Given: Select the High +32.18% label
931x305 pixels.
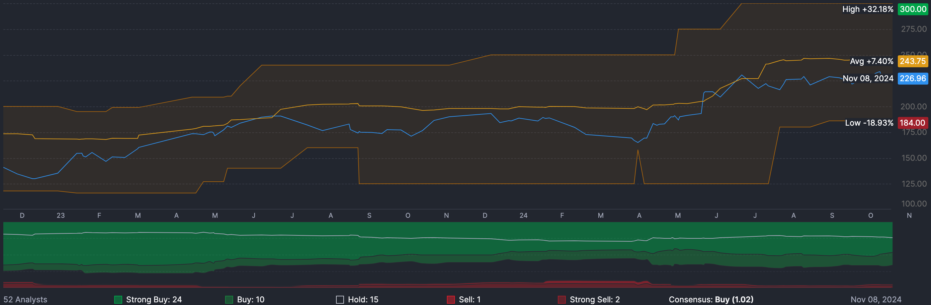Looking at the screenshot, I should [867, 9].
